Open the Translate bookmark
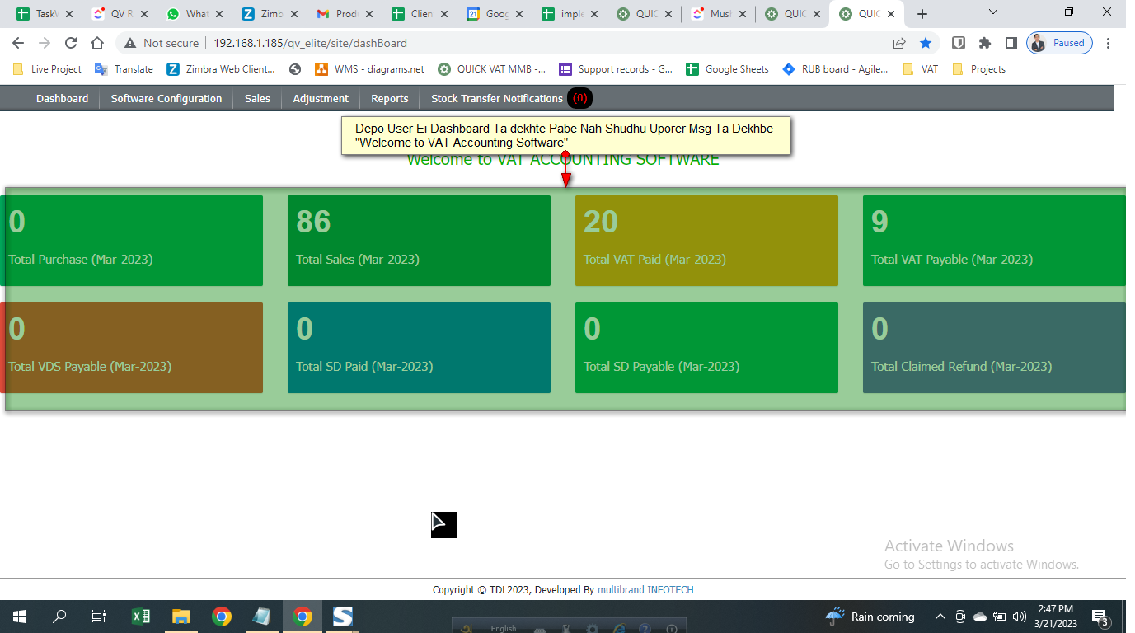1135x633 pixels. coord(124,69)
